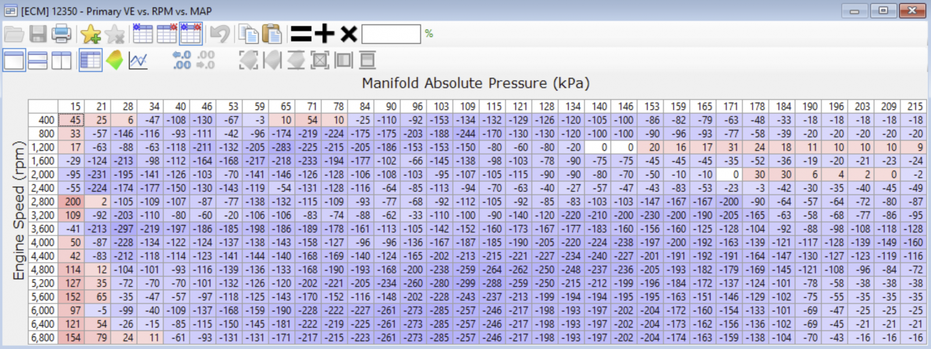Click the increase decimal places icon
This screenshot has width=931, height=349.
tap(182, 60)
